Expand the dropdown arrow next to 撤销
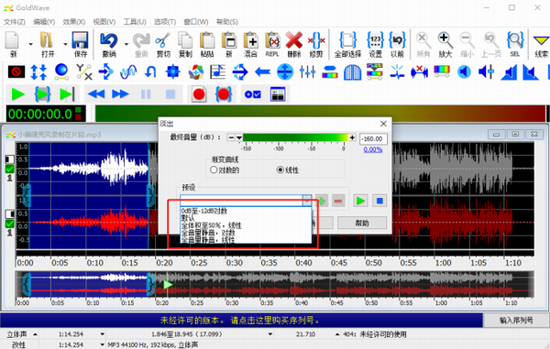 click(x=126, y=44)
